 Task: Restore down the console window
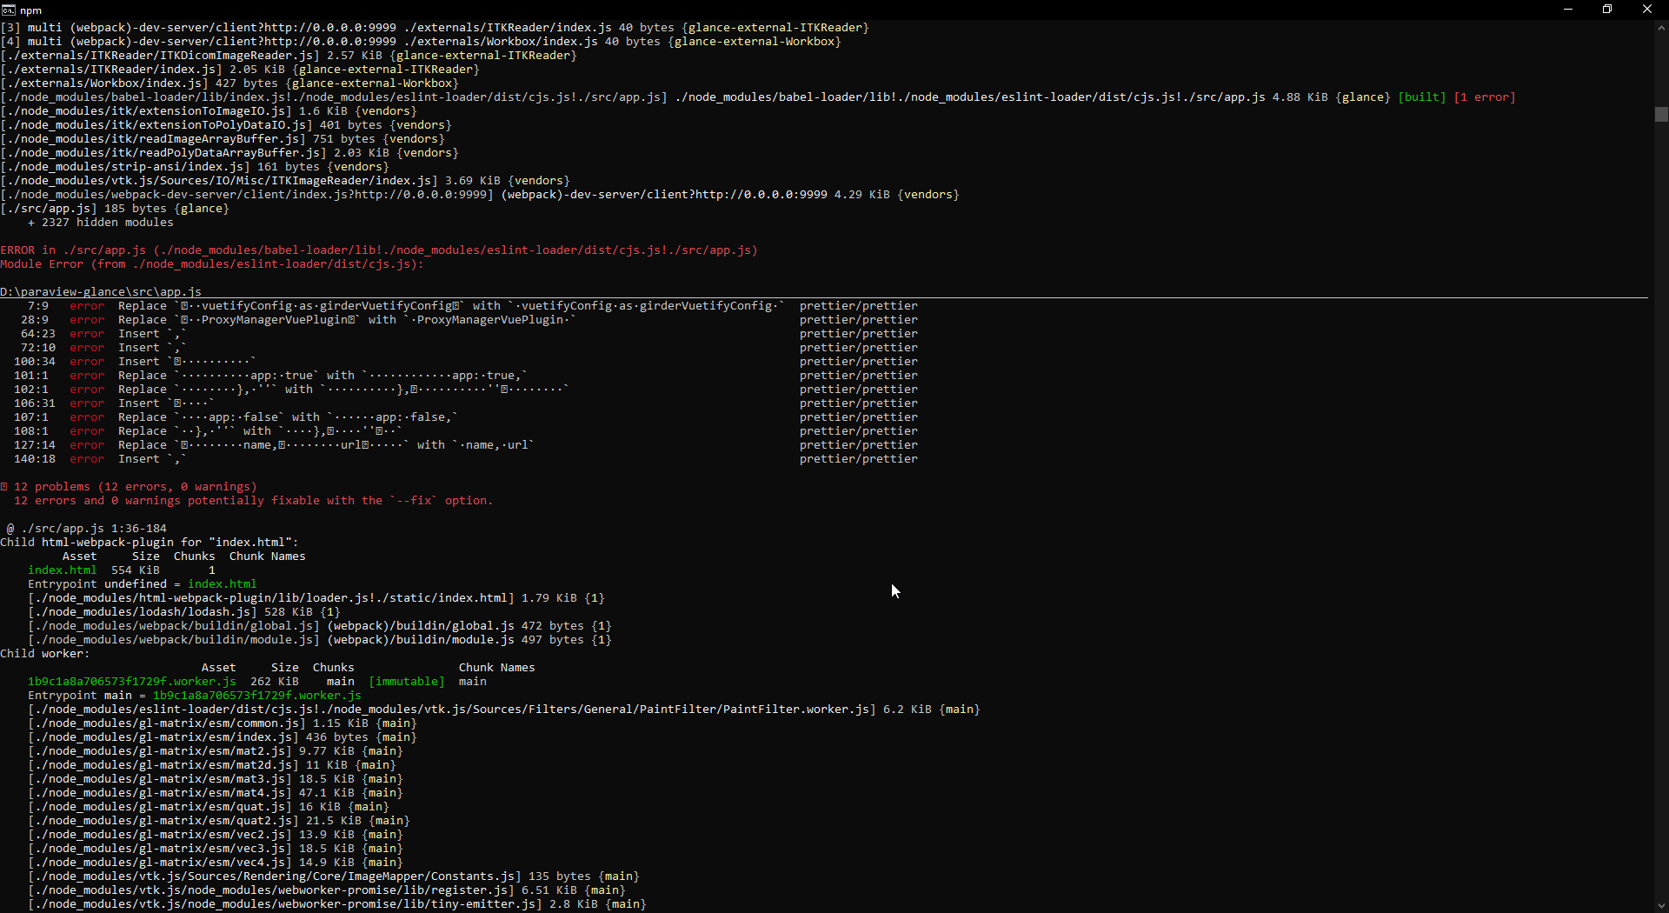(1607, 10)
